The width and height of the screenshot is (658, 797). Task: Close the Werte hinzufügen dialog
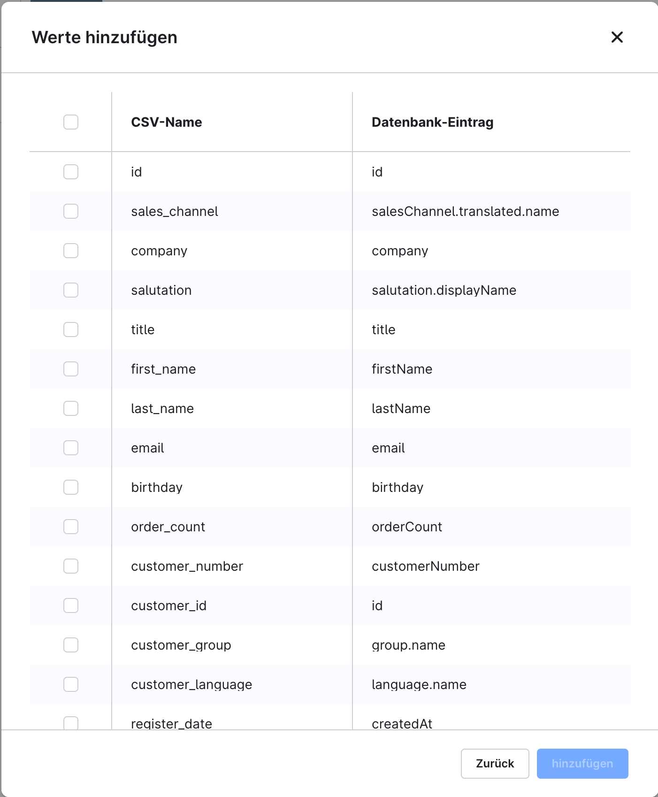[x=617, y=38]
